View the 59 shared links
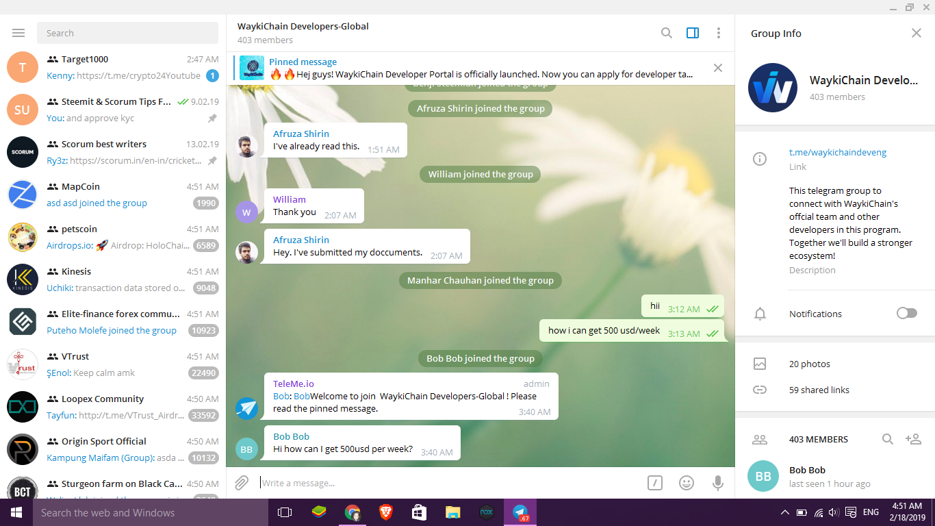 pyautogui.click(x=819, y=390)
